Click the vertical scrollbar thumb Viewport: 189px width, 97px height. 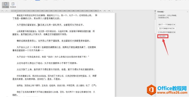(x=155, y=26)
